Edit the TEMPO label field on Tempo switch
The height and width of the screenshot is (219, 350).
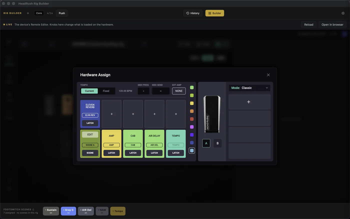click(176, 145)
